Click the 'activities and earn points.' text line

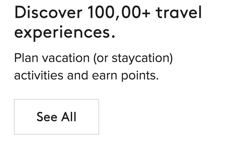(86, 76)
